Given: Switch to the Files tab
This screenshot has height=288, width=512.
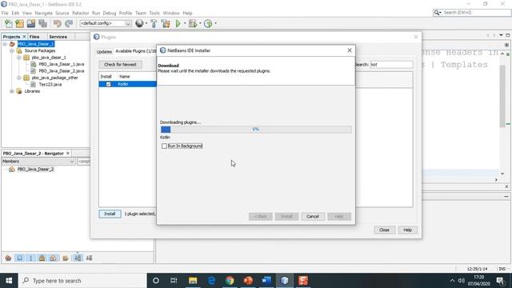Looking at the screenshot, I should [34, 37].
